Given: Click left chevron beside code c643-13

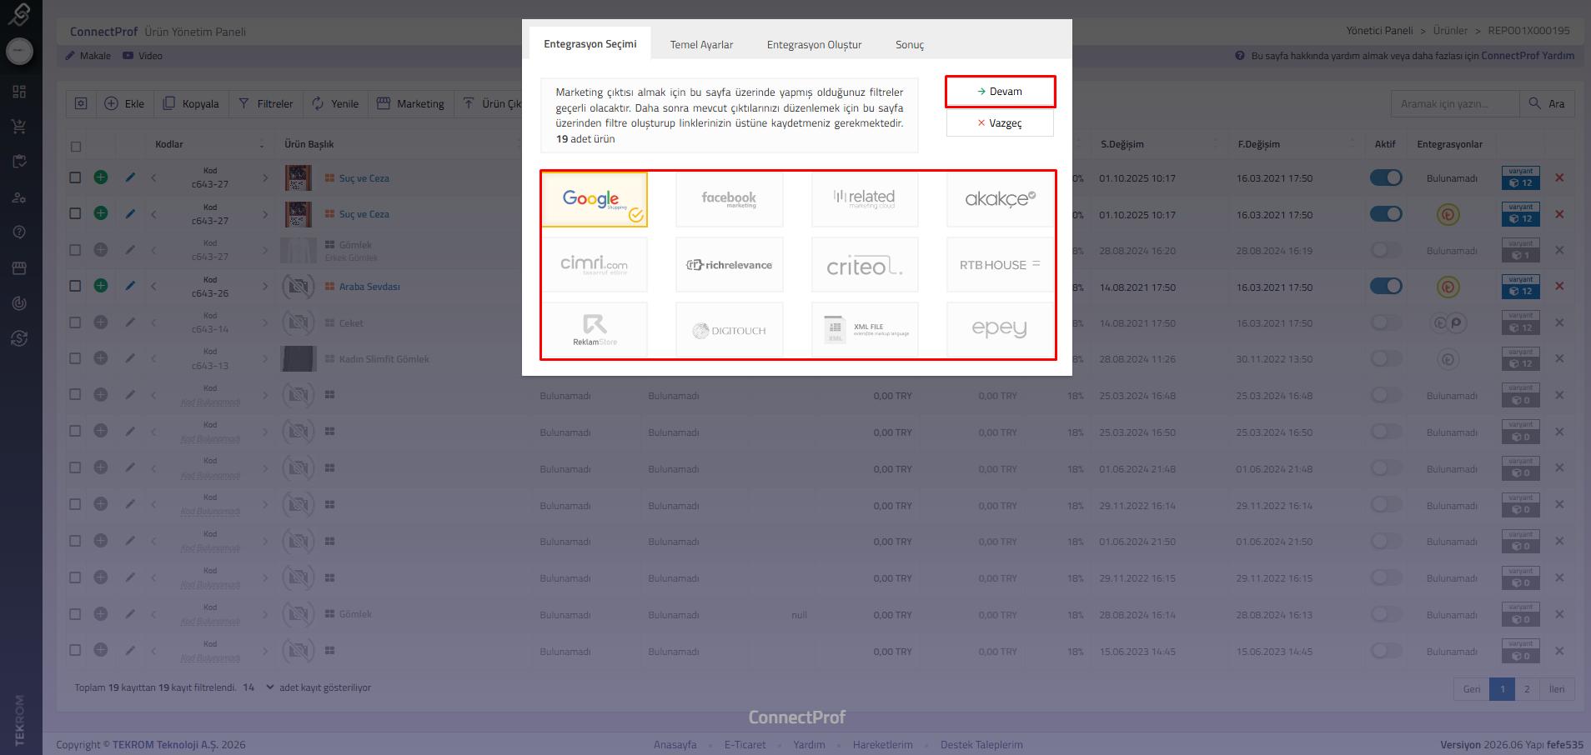Looking at the screenshot, I should (154, 358).
